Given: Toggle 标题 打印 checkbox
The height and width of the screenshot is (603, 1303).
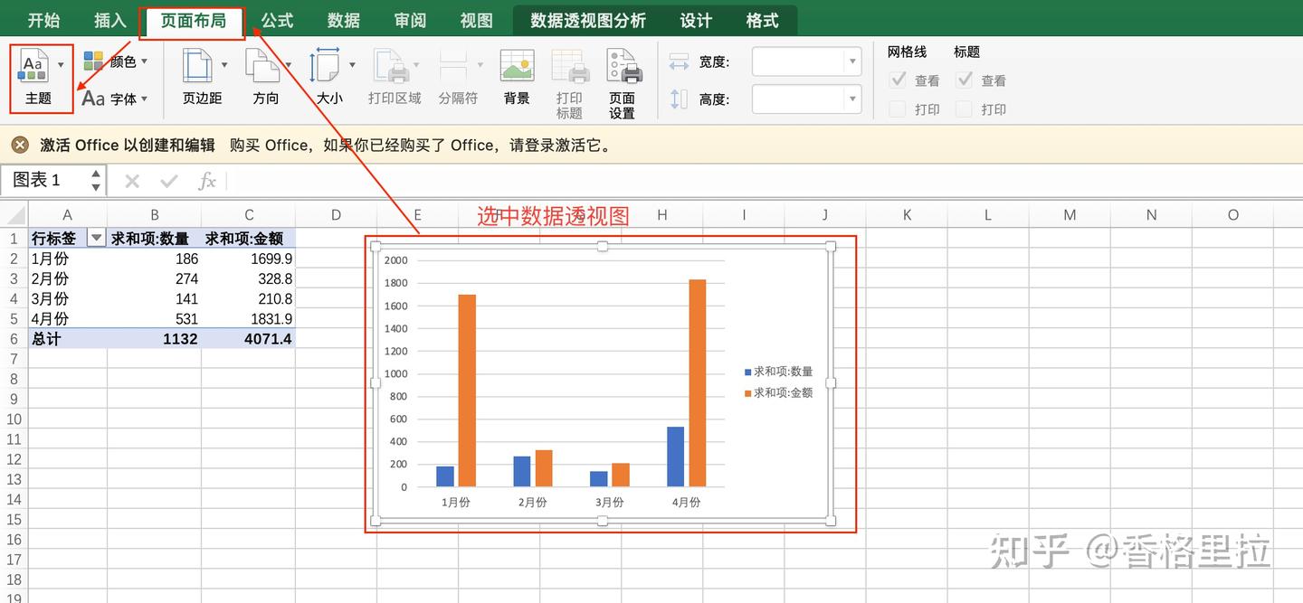Looking at the screenshot, I should coord(965,108).
